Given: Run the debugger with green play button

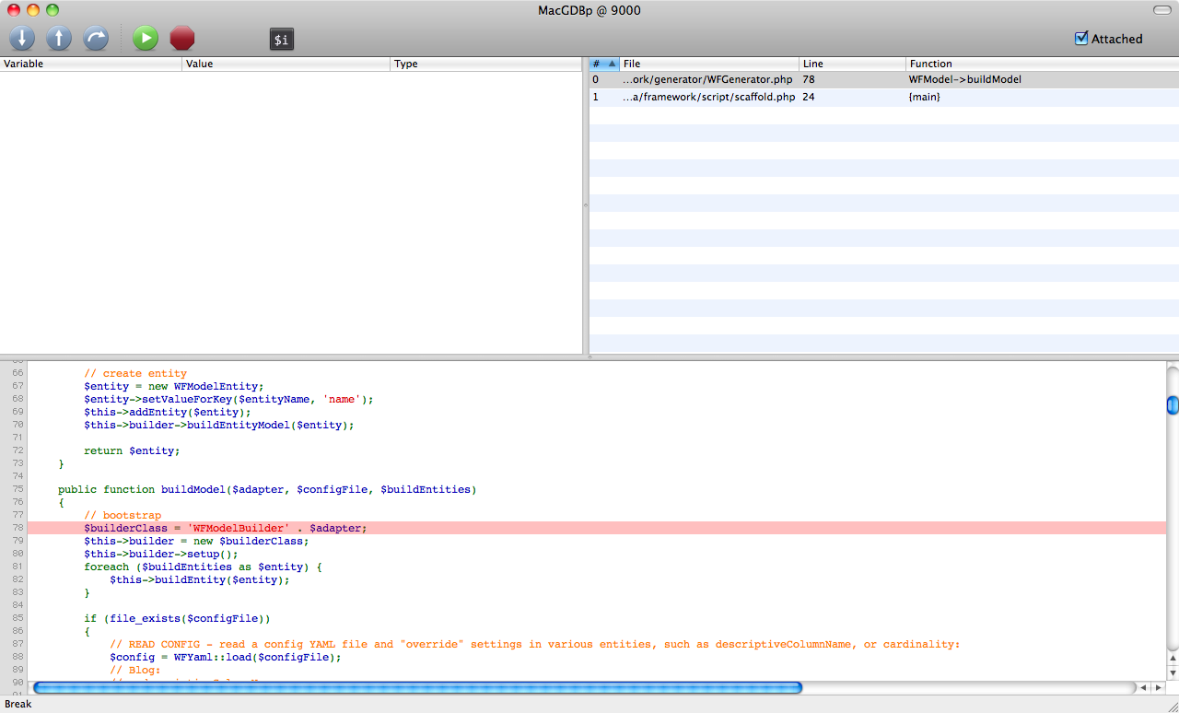Looking at the screenshot, I should pos(146,38).
